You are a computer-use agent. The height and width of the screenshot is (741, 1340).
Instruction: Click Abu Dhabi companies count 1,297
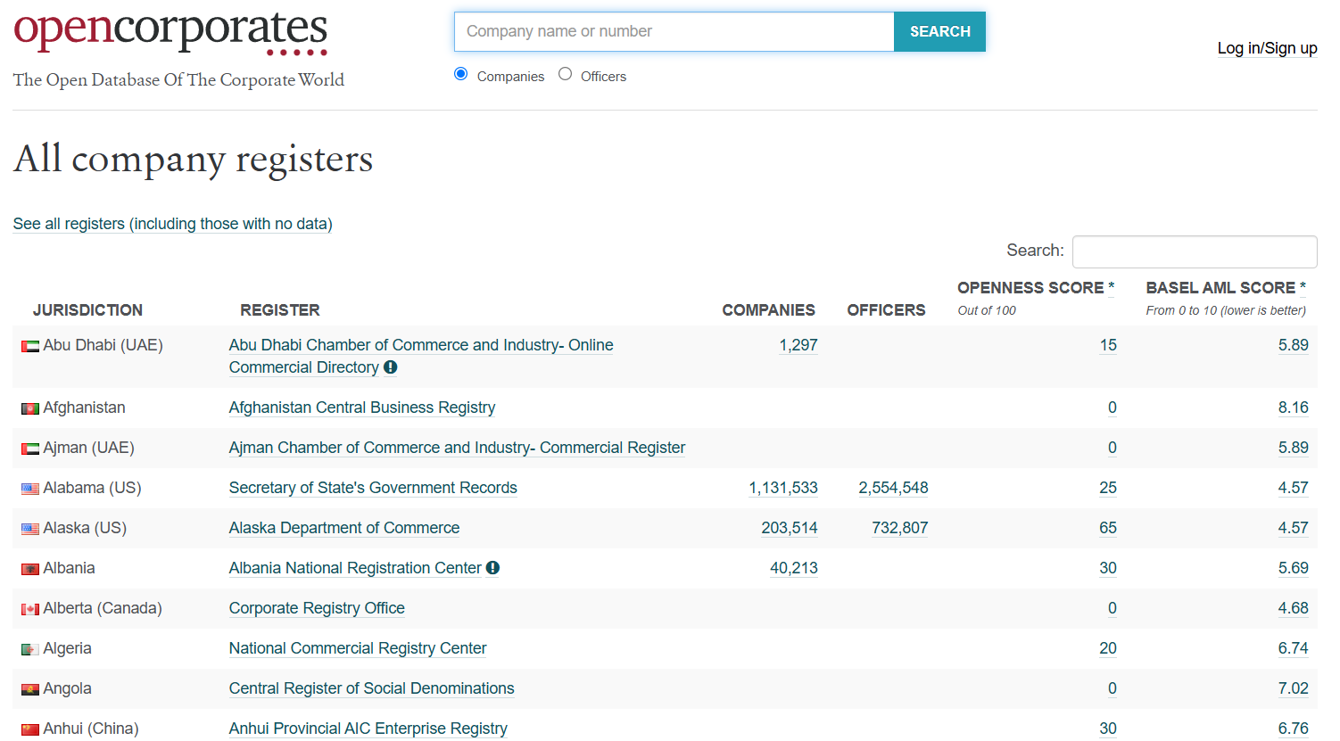point(798,345)
